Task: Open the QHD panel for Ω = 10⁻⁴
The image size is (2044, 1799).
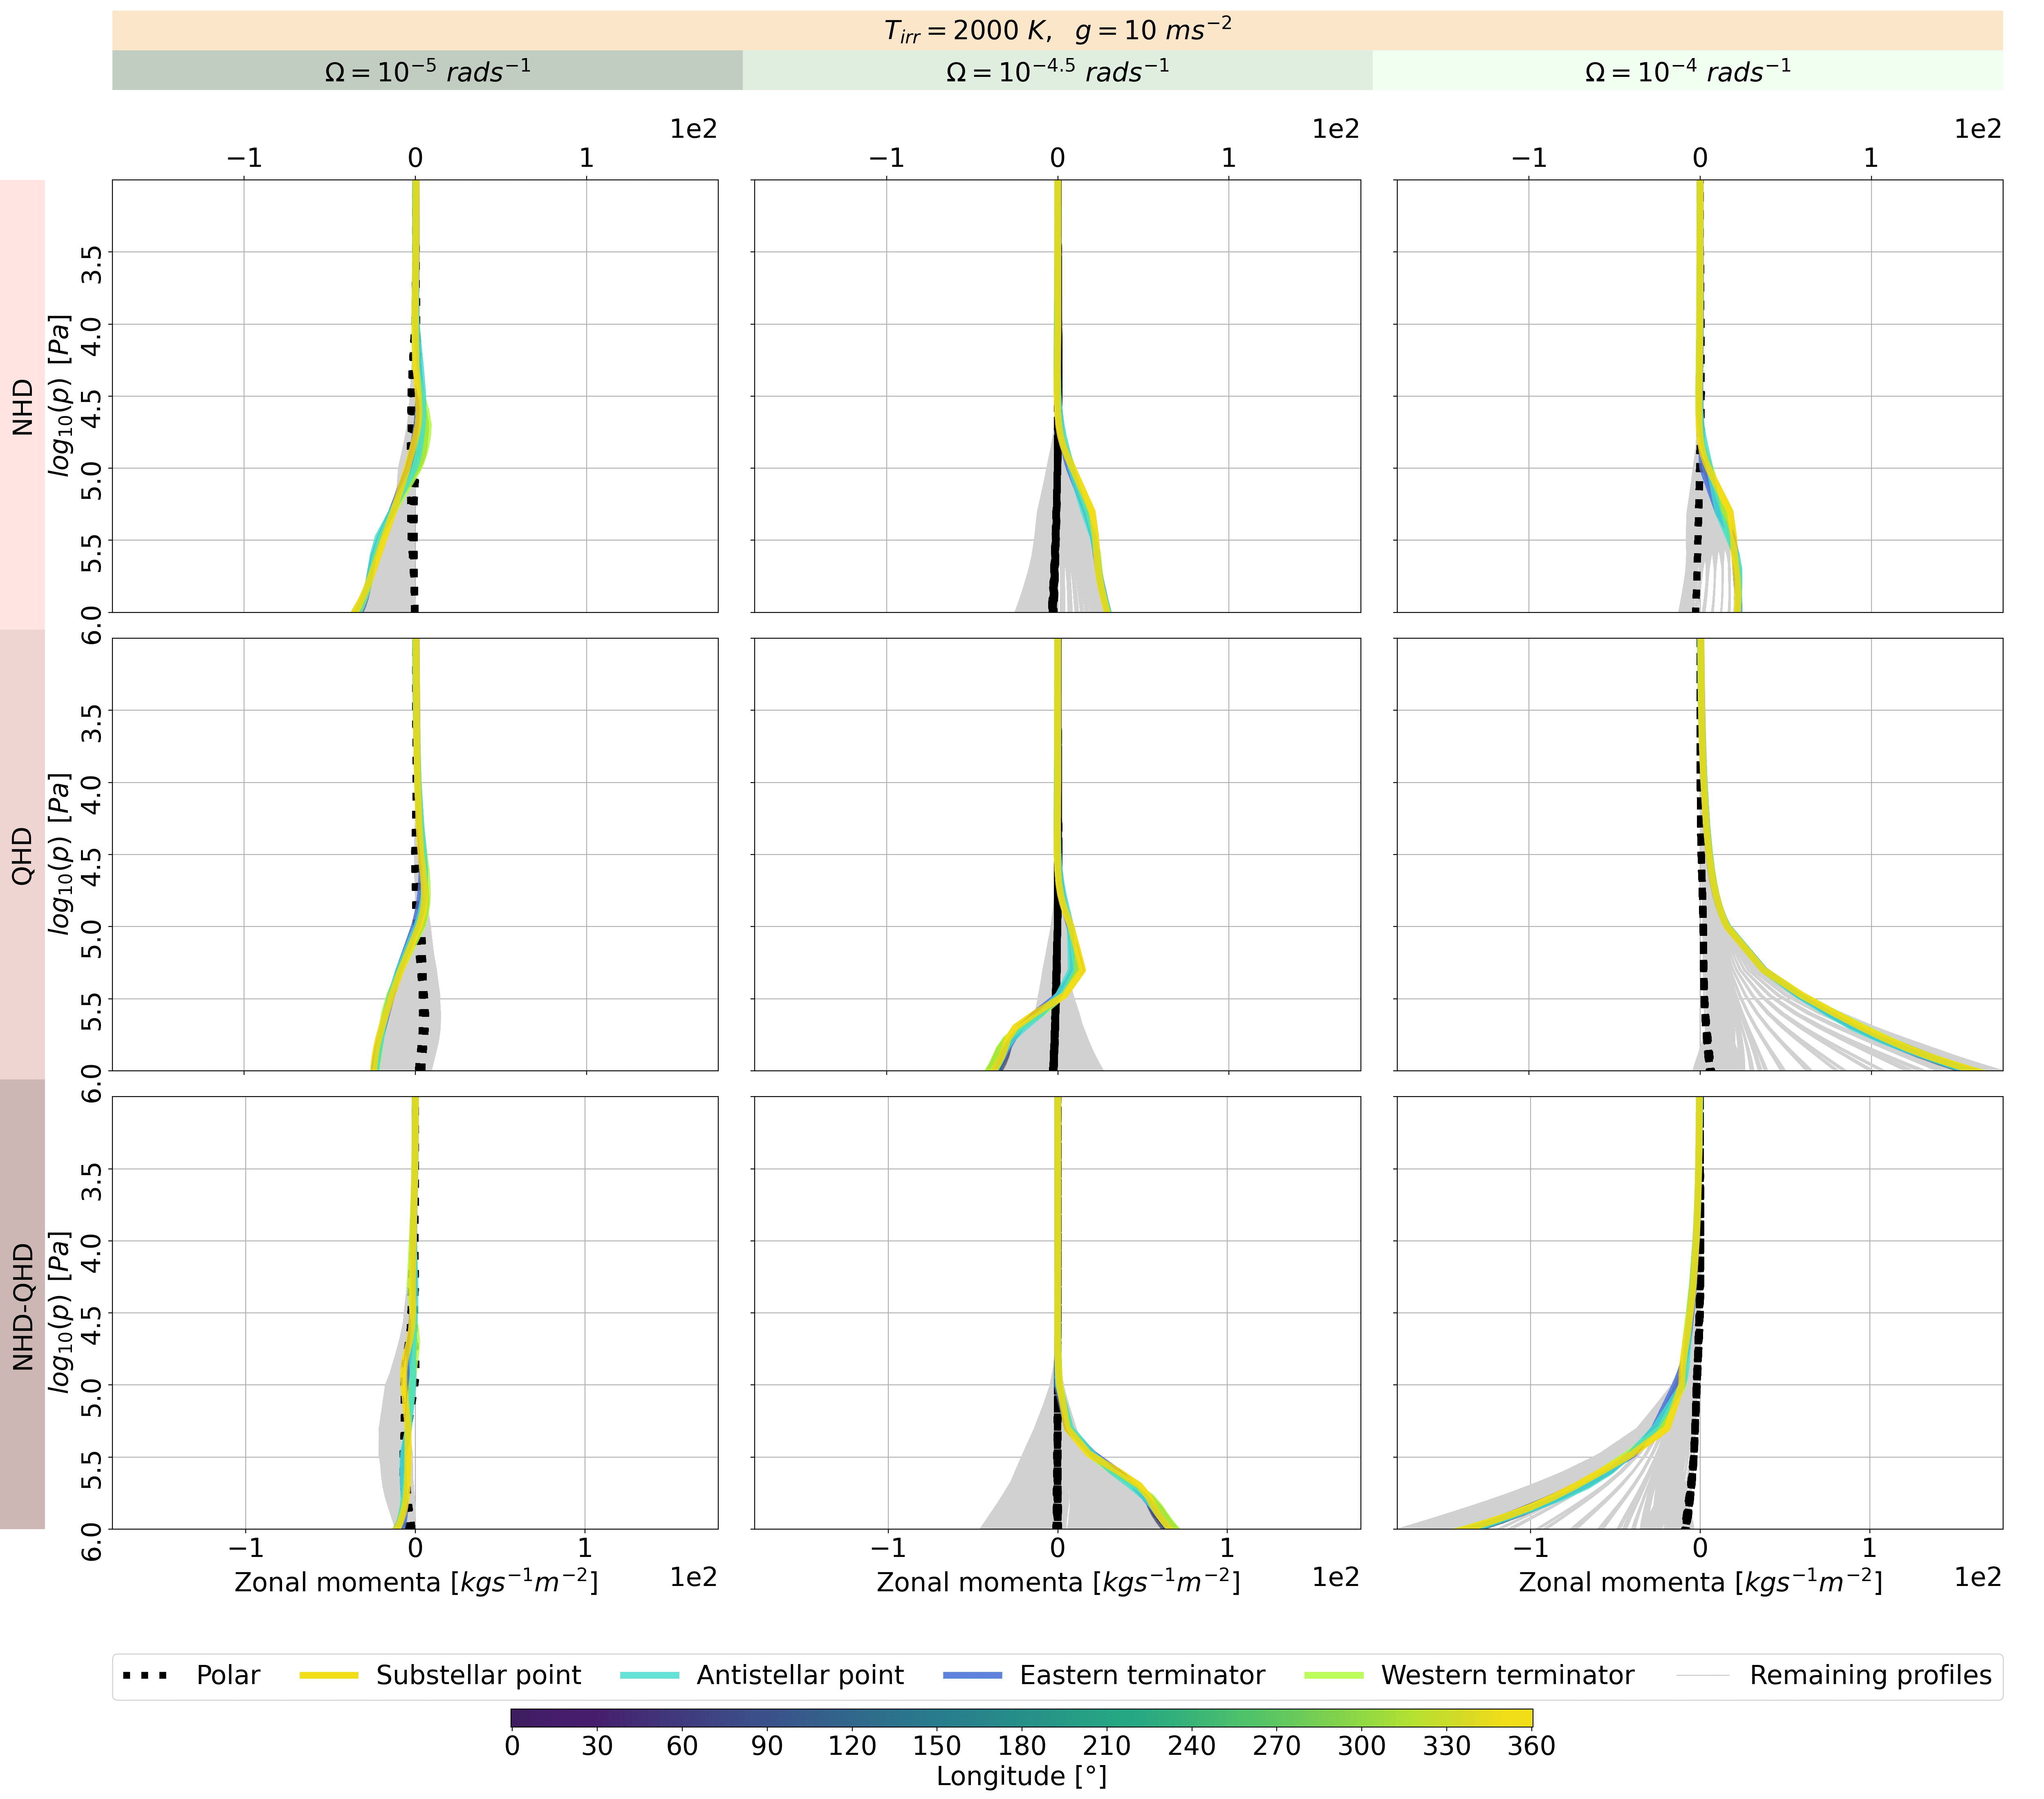Action: 1700,854
